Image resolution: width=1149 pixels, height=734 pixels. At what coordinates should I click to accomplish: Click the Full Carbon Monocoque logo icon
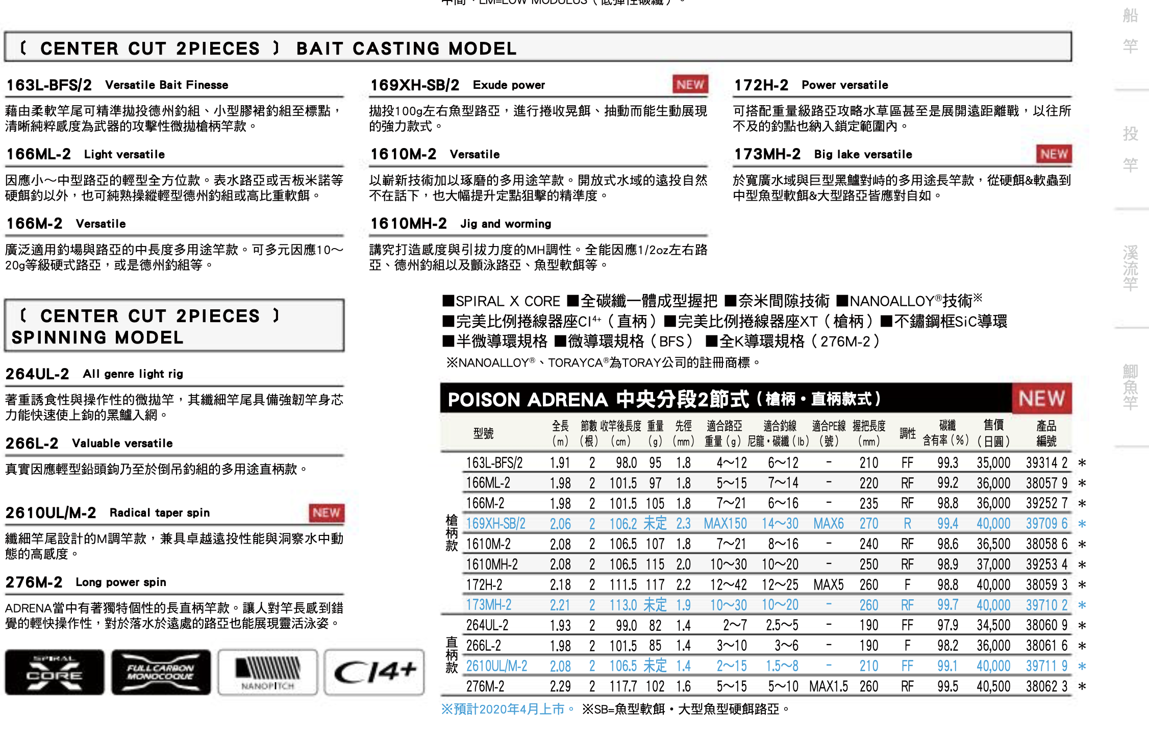tap(161, 672)
